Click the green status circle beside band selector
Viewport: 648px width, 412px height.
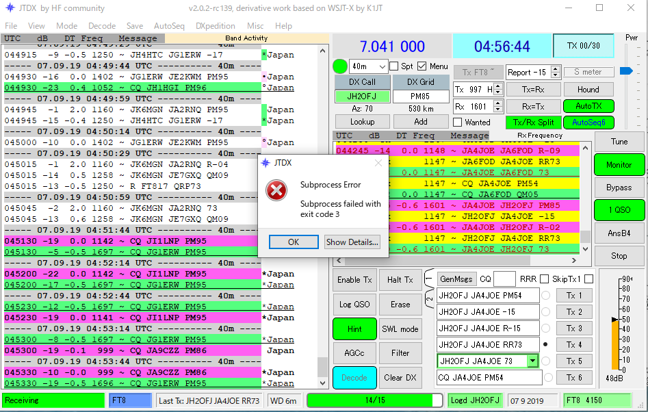click(339, 66)
